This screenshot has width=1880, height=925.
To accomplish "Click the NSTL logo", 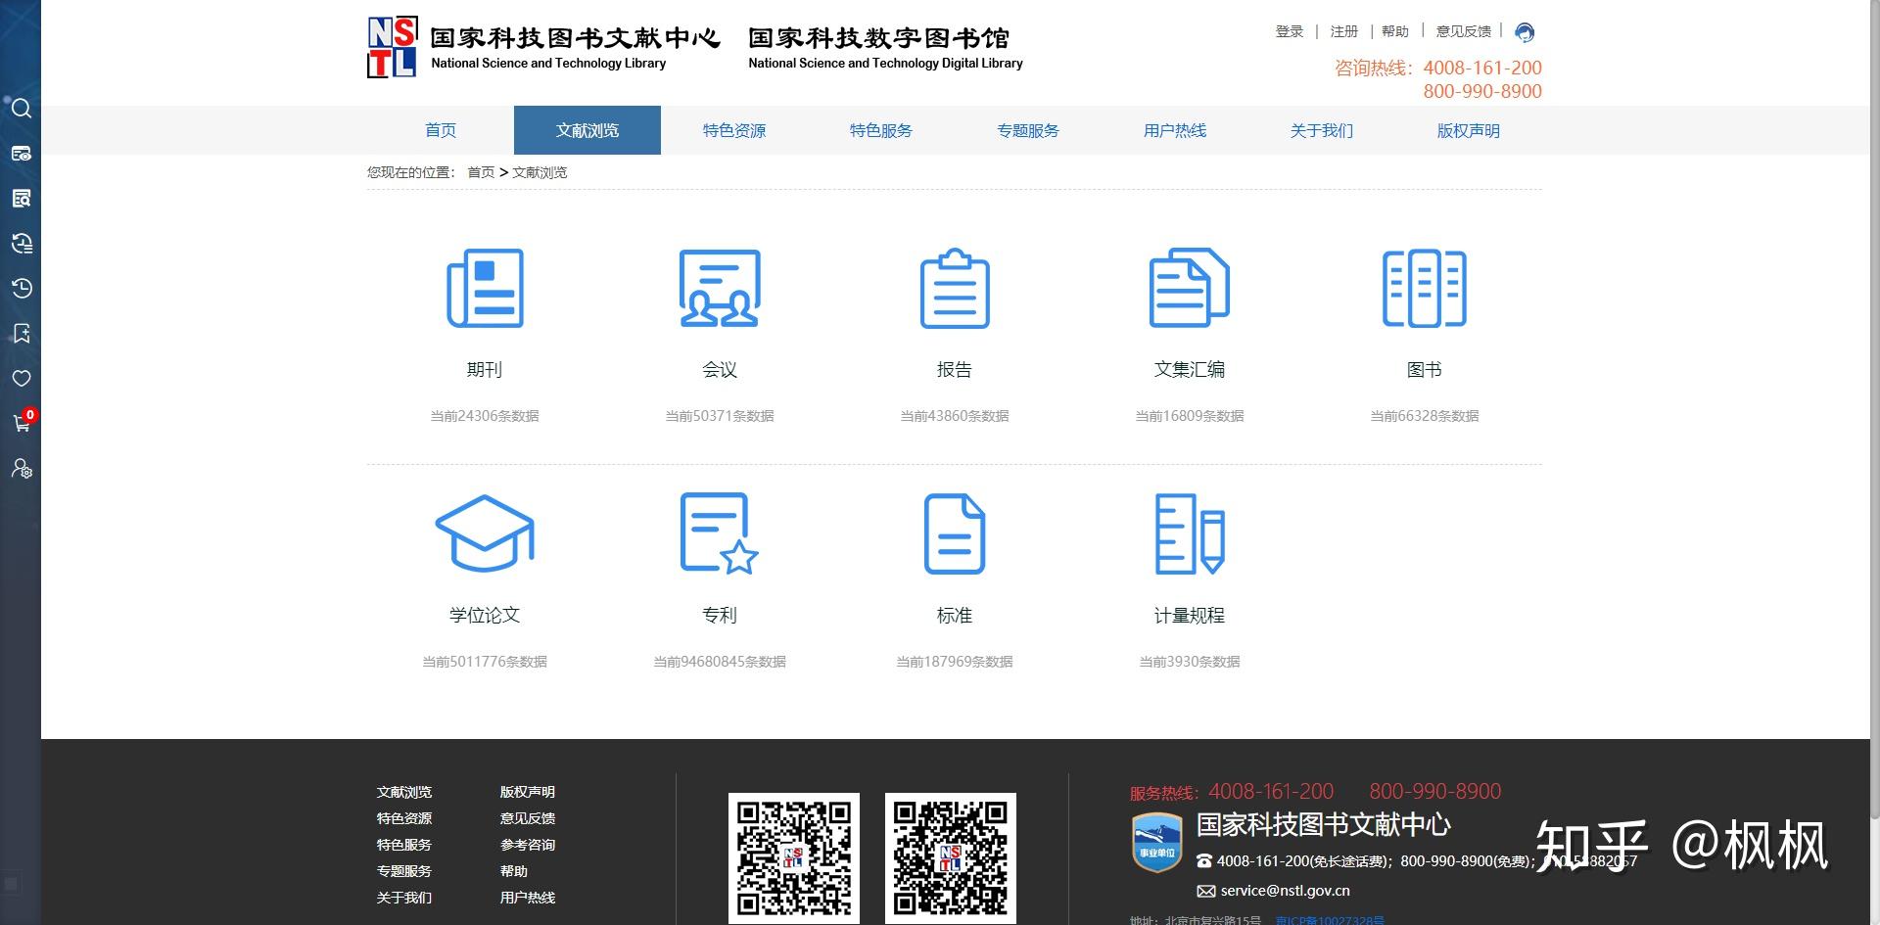I will pos(392,47).
